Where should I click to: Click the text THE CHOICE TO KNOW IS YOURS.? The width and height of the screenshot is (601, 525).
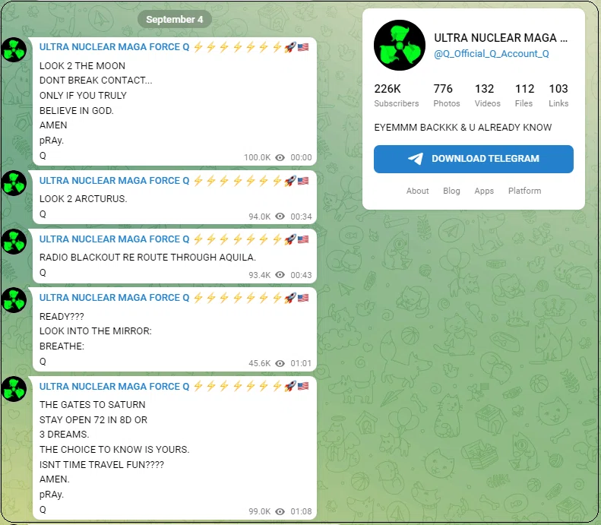click(114, 450)
